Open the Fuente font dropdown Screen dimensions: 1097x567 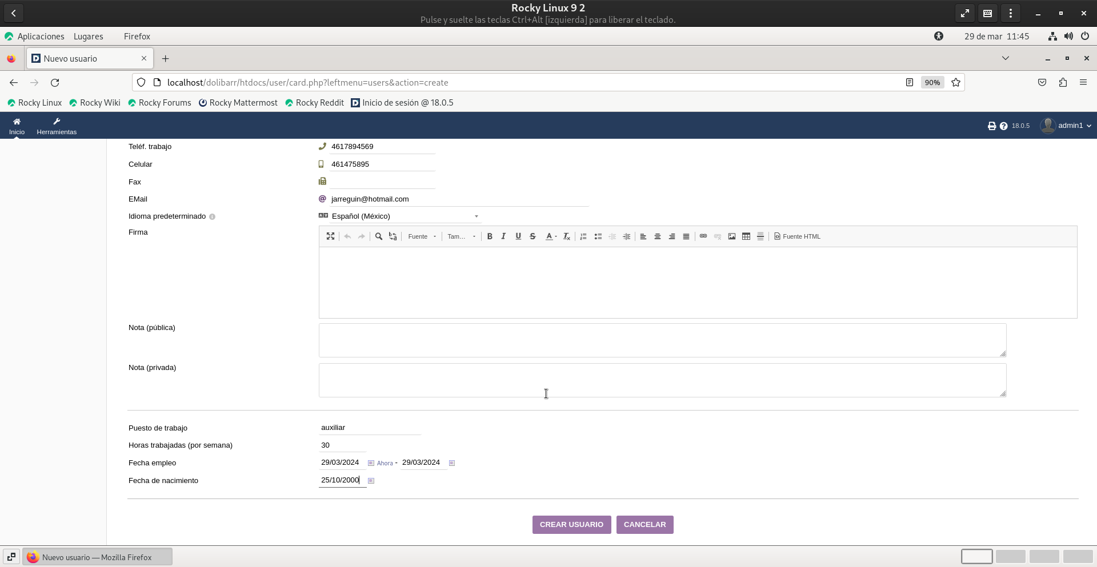(422, 236)
